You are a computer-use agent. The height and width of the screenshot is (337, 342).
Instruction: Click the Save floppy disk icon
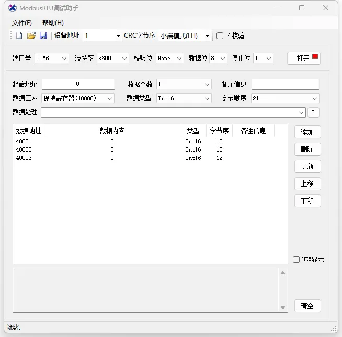(x=43, y=36)
